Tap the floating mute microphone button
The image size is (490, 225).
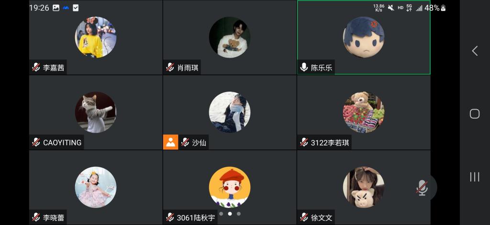[x=422, y=188]
